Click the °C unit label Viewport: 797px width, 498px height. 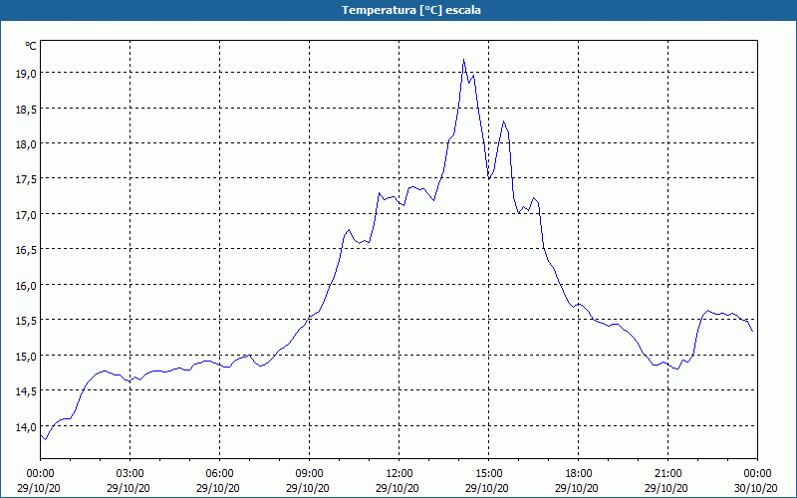(31, 46)
